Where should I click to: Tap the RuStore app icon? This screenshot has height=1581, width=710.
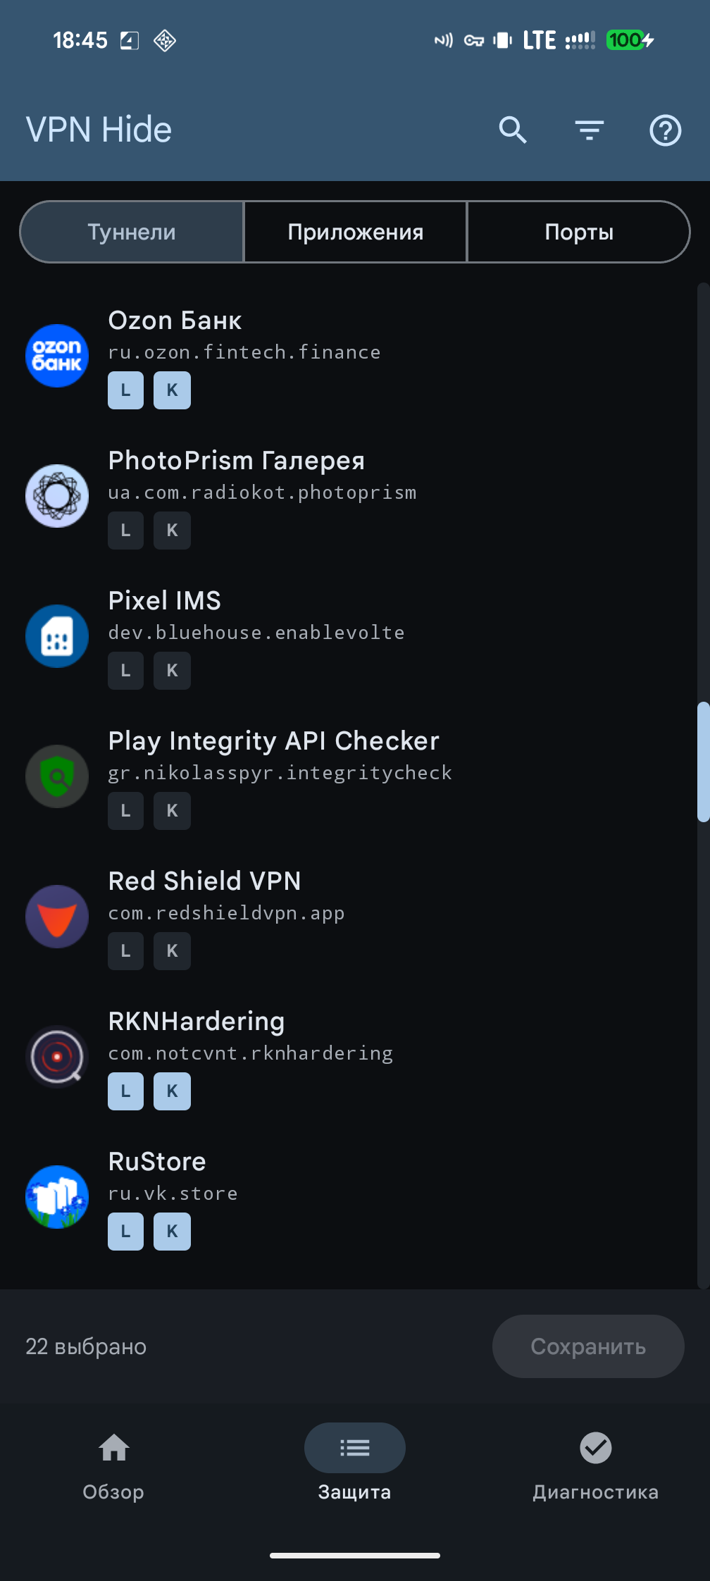point(57,1197)
